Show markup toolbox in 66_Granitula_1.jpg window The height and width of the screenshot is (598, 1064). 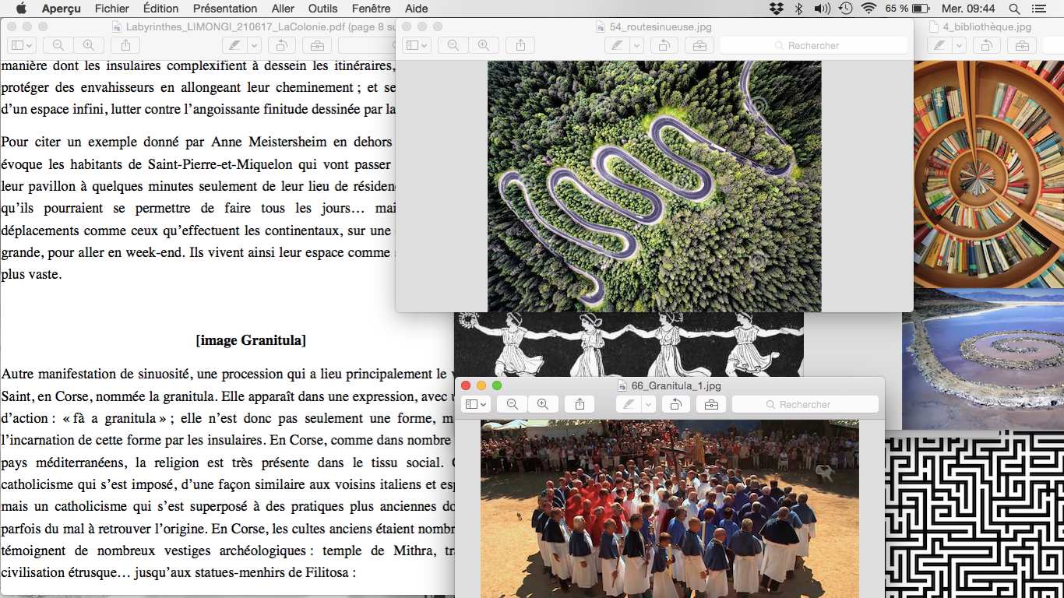tap(710, 404)
